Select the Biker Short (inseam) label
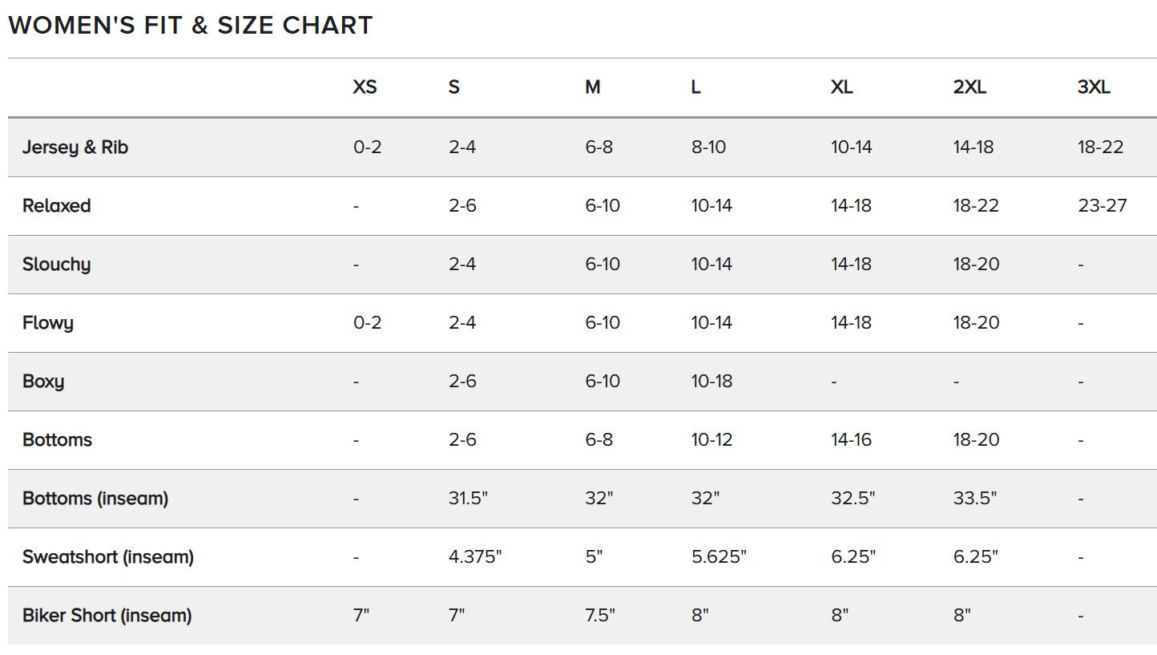 point(107,616)
